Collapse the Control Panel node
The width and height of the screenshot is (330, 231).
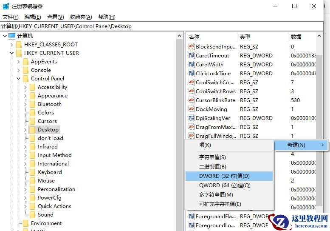coord(19,79)
